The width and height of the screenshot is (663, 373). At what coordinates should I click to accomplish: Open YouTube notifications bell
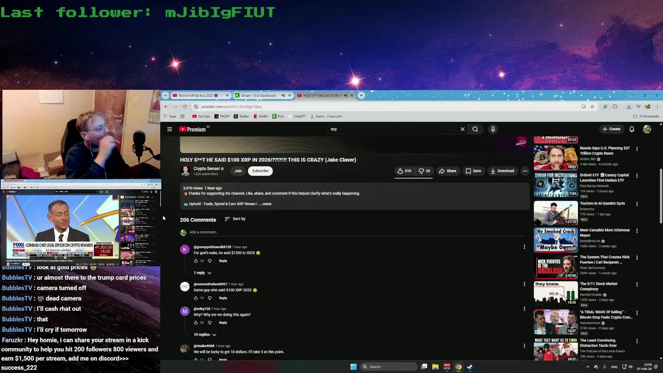tap(631, 129)
